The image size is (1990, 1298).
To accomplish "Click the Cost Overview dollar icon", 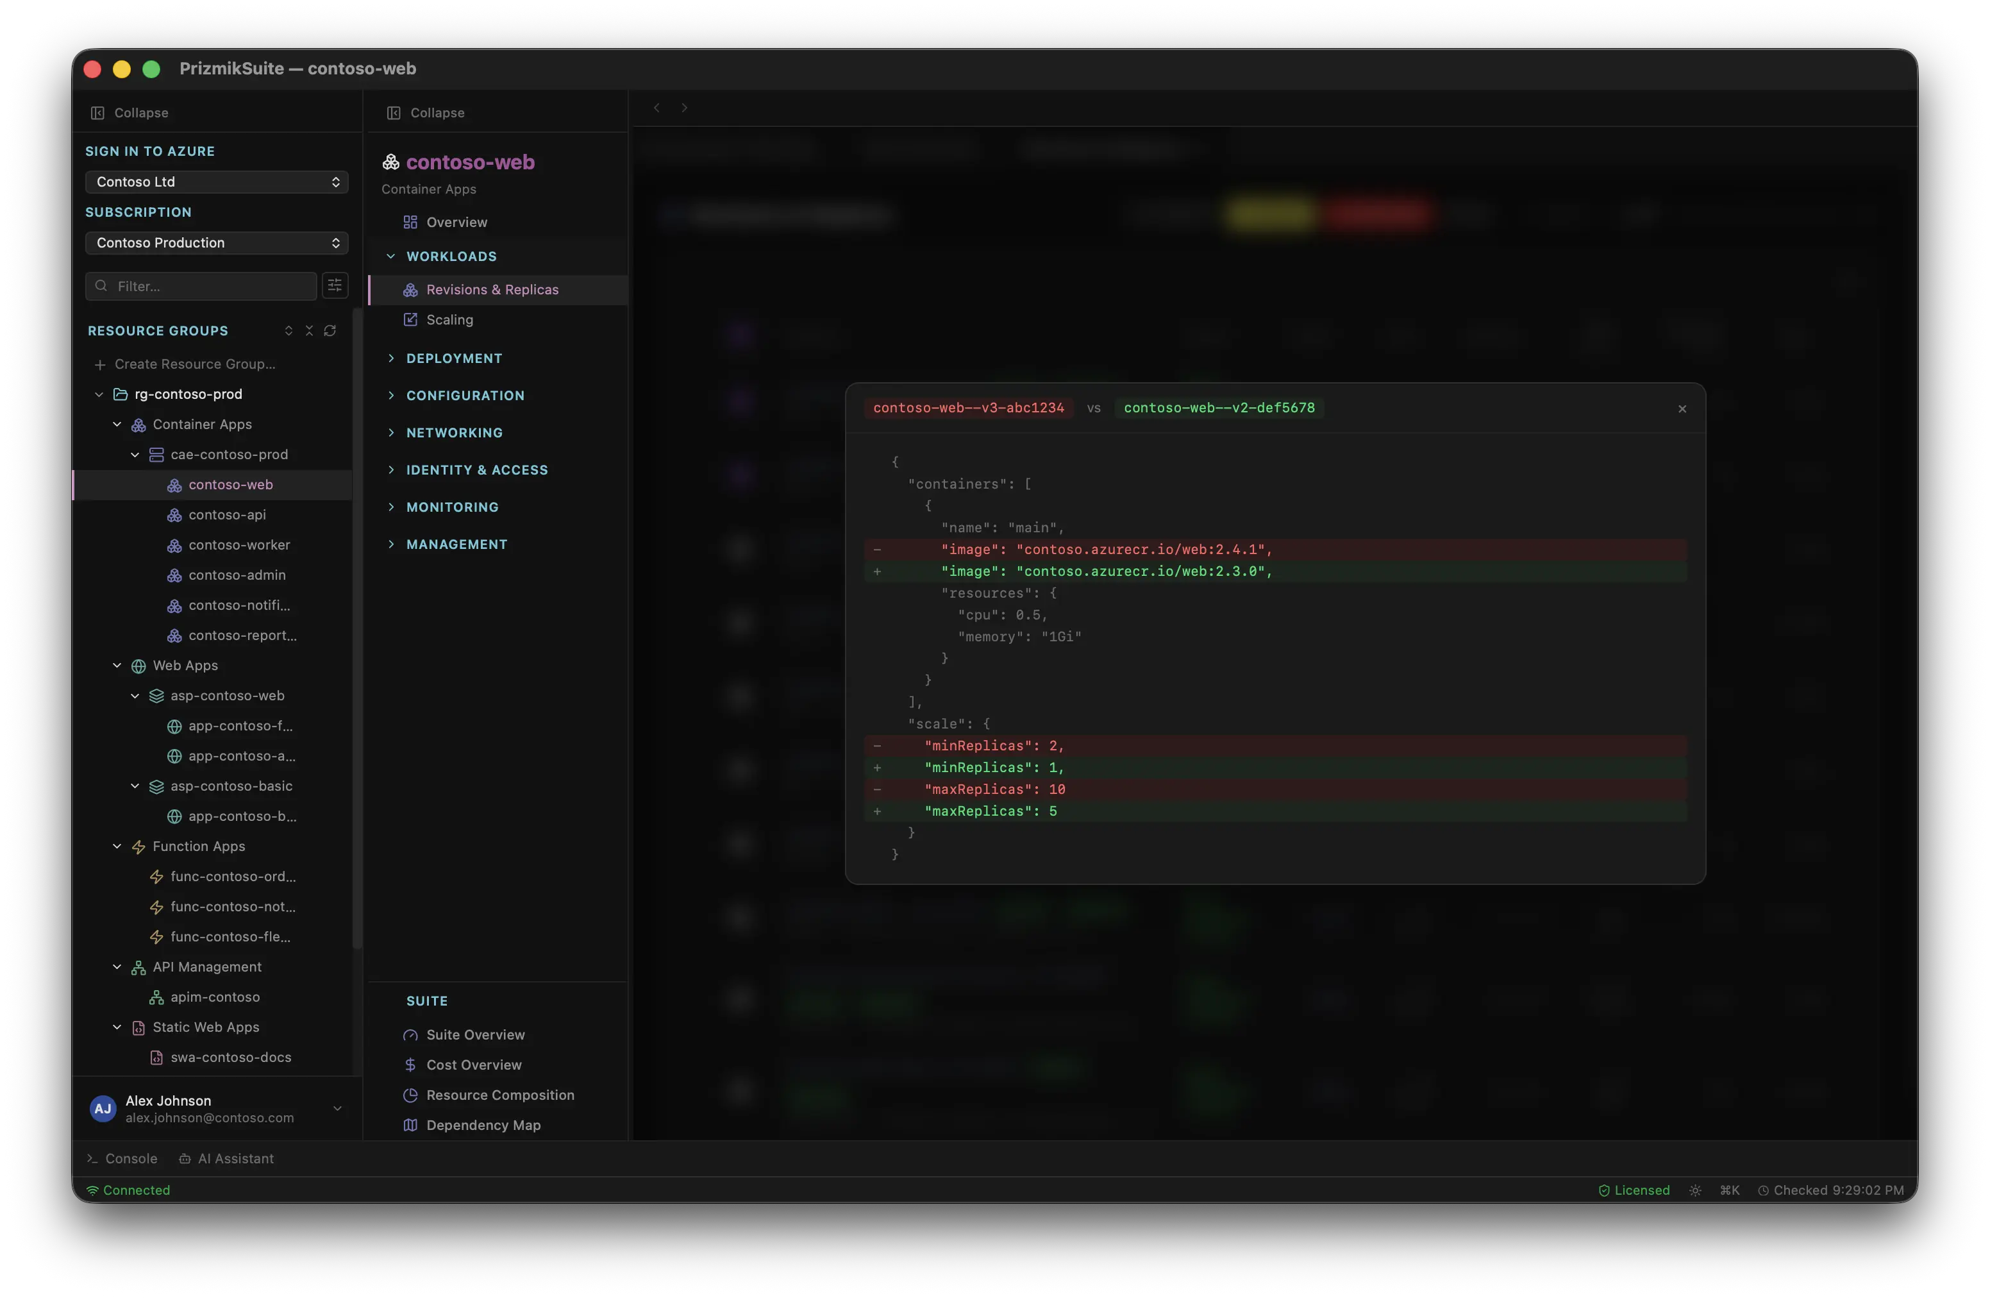I will (410, 1065).
